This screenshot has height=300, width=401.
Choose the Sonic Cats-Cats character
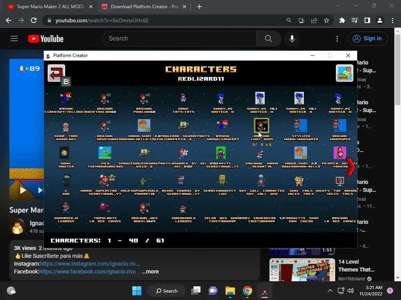tap(183, 98)
